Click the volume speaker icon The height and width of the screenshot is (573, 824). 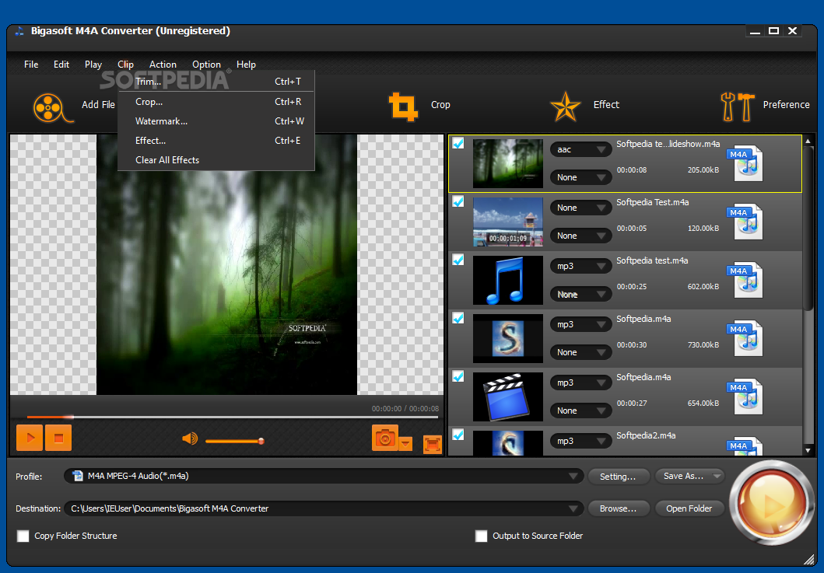coord(190,438)
